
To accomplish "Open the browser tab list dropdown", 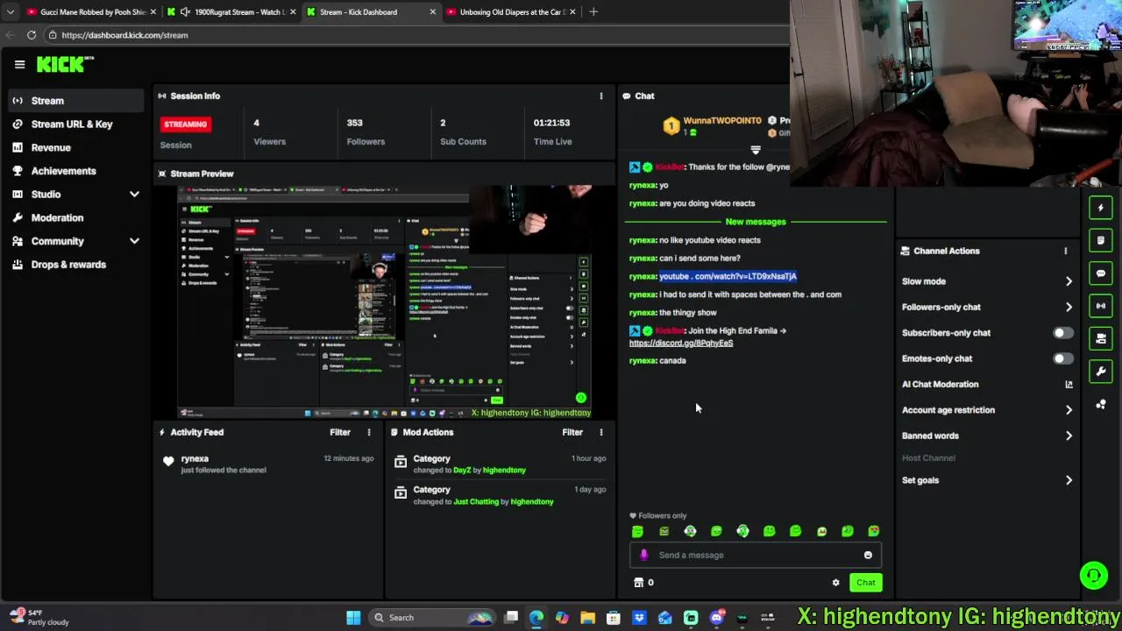I will (x=10, y=12).
